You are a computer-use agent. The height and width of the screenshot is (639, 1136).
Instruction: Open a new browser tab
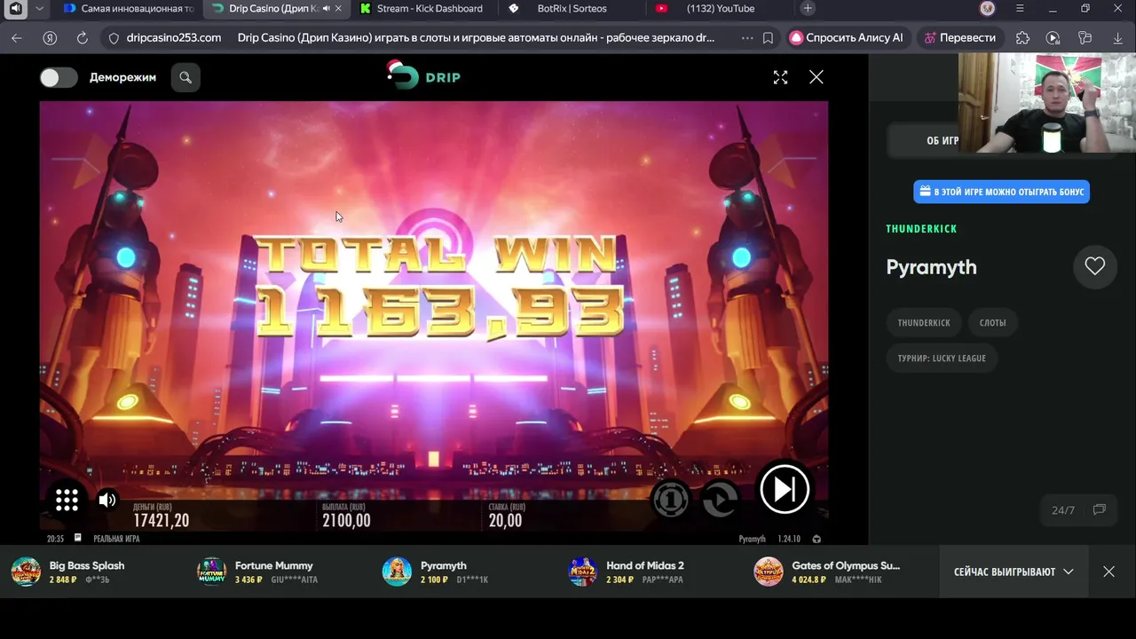pyautogui.click(x=808, y=9)
